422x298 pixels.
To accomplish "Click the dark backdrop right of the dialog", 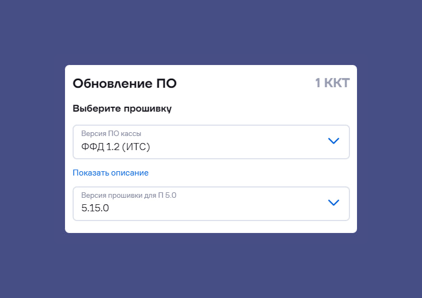I will click(389, 149).
